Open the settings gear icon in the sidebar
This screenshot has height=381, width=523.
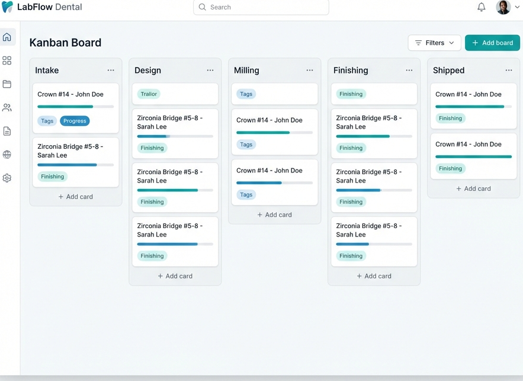(x=7, y=178)
